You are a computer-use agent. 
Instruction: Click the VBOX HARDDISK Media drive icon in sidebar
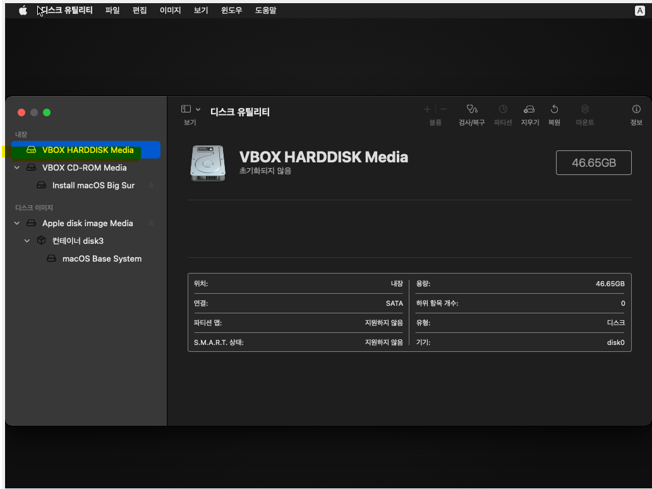tap(31, 150)
